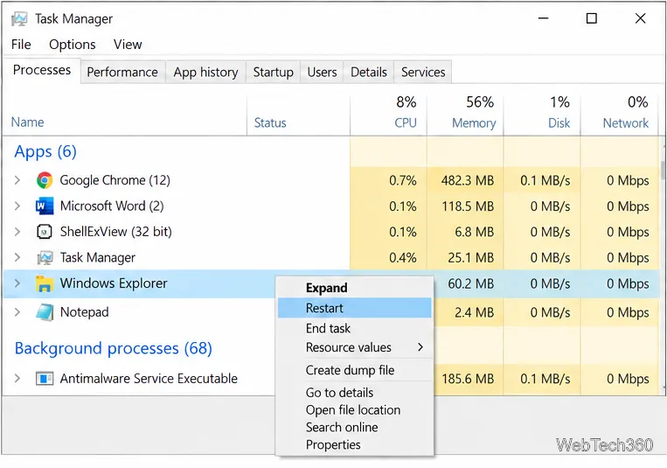Click the 118.5 MB memory value

click(x=468, y=206)
